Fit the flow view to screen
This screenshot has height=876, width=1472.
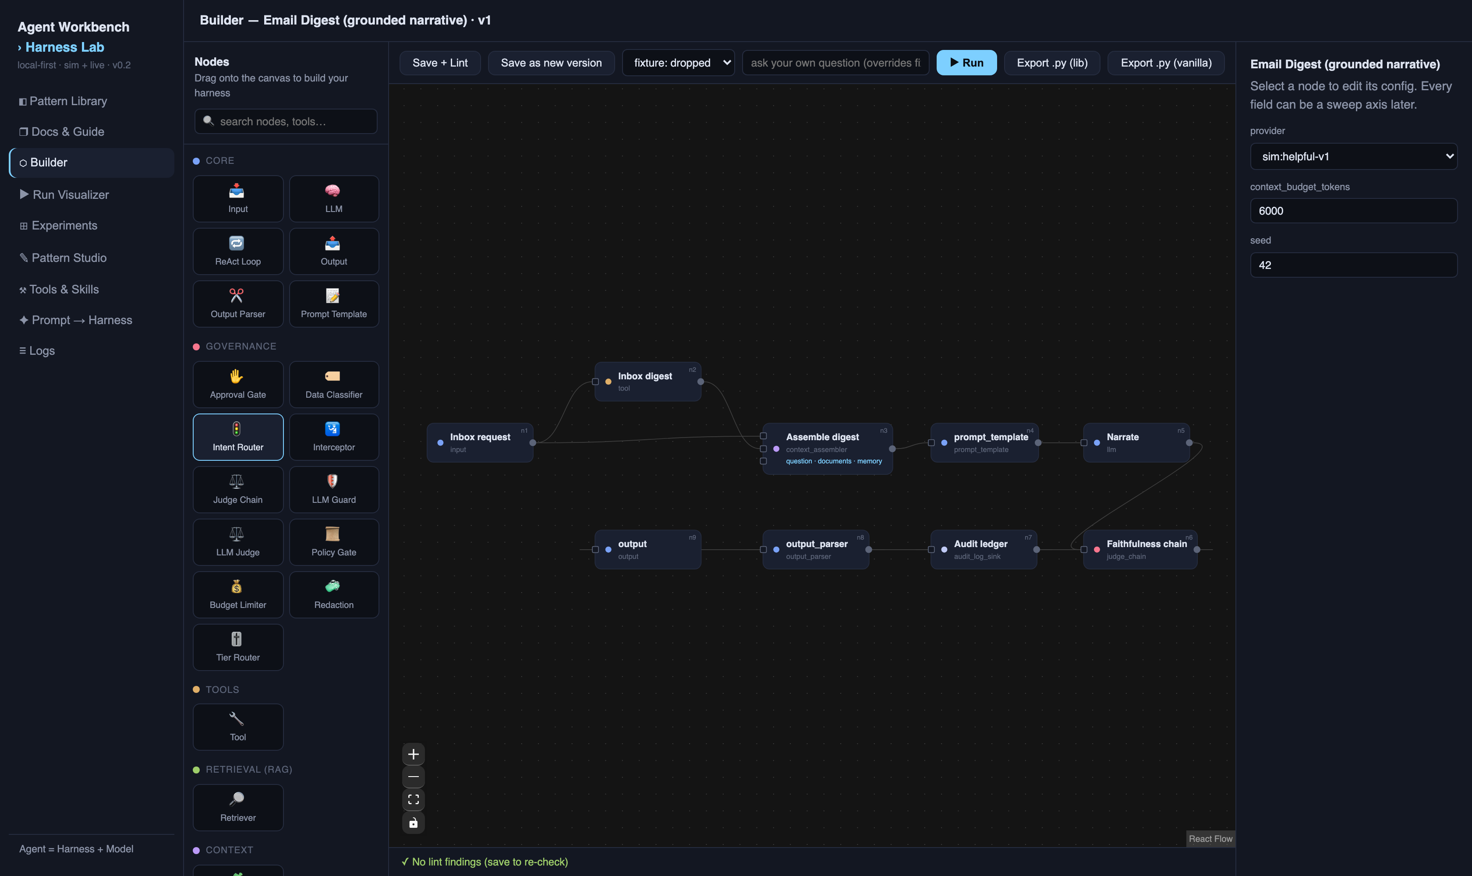[413, 799]
